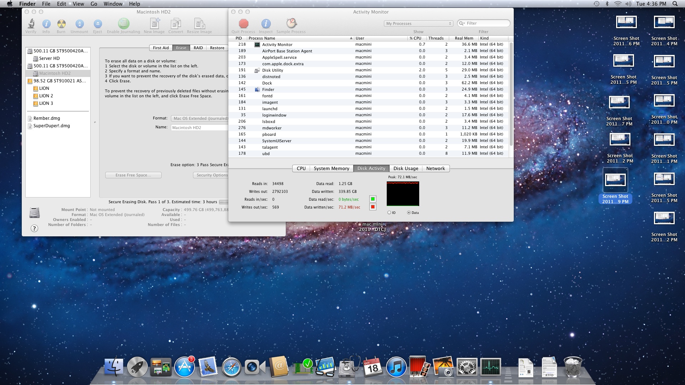Switch to the First Aid tab

click(161, 48)
